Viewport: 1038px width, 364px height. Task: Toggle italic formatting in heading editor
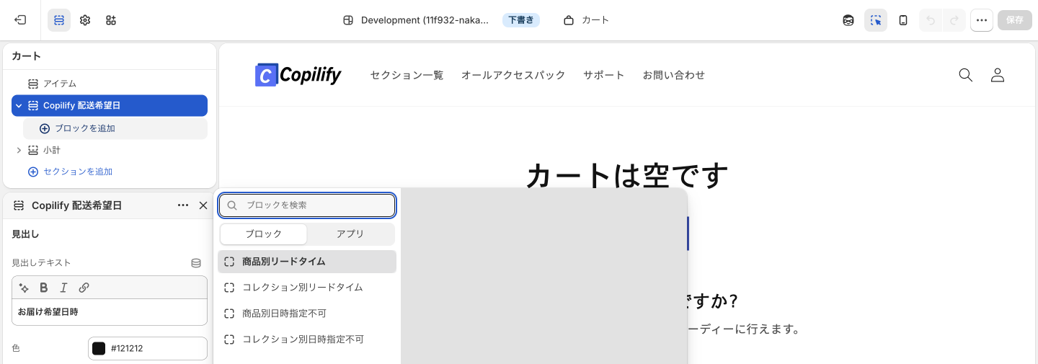click(x=63, y=288)
